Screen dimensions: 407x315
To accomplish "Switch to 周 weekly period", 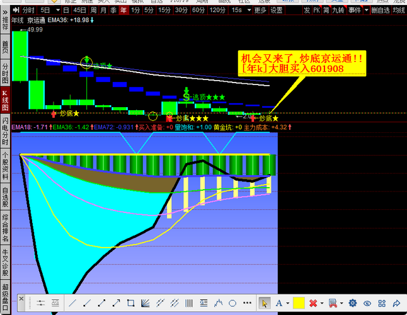I will pyautogui.click(x=93, y=10).
